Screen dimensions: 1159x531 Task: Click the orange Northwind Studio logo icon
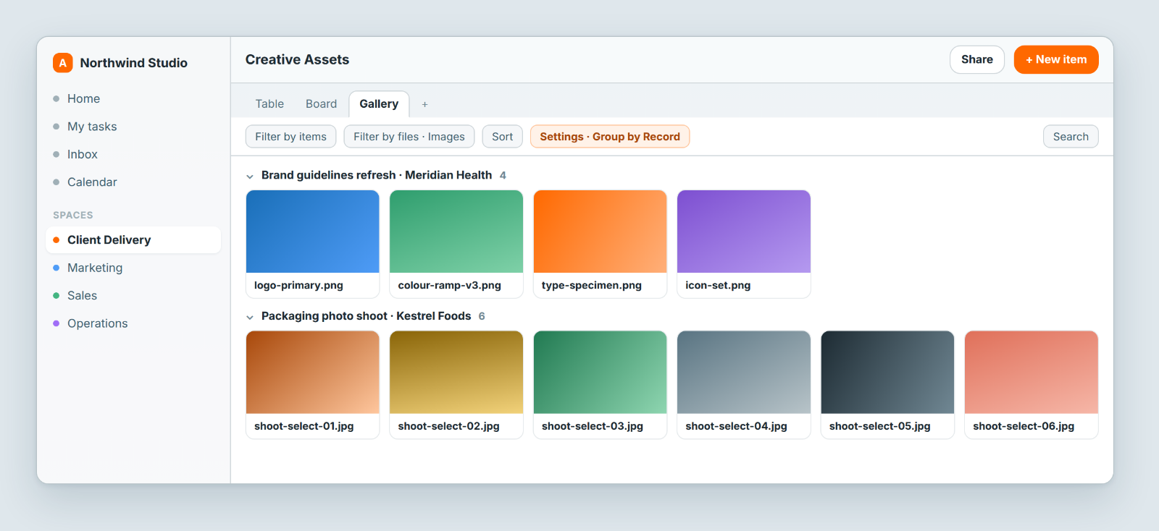[x=63, y=63]
